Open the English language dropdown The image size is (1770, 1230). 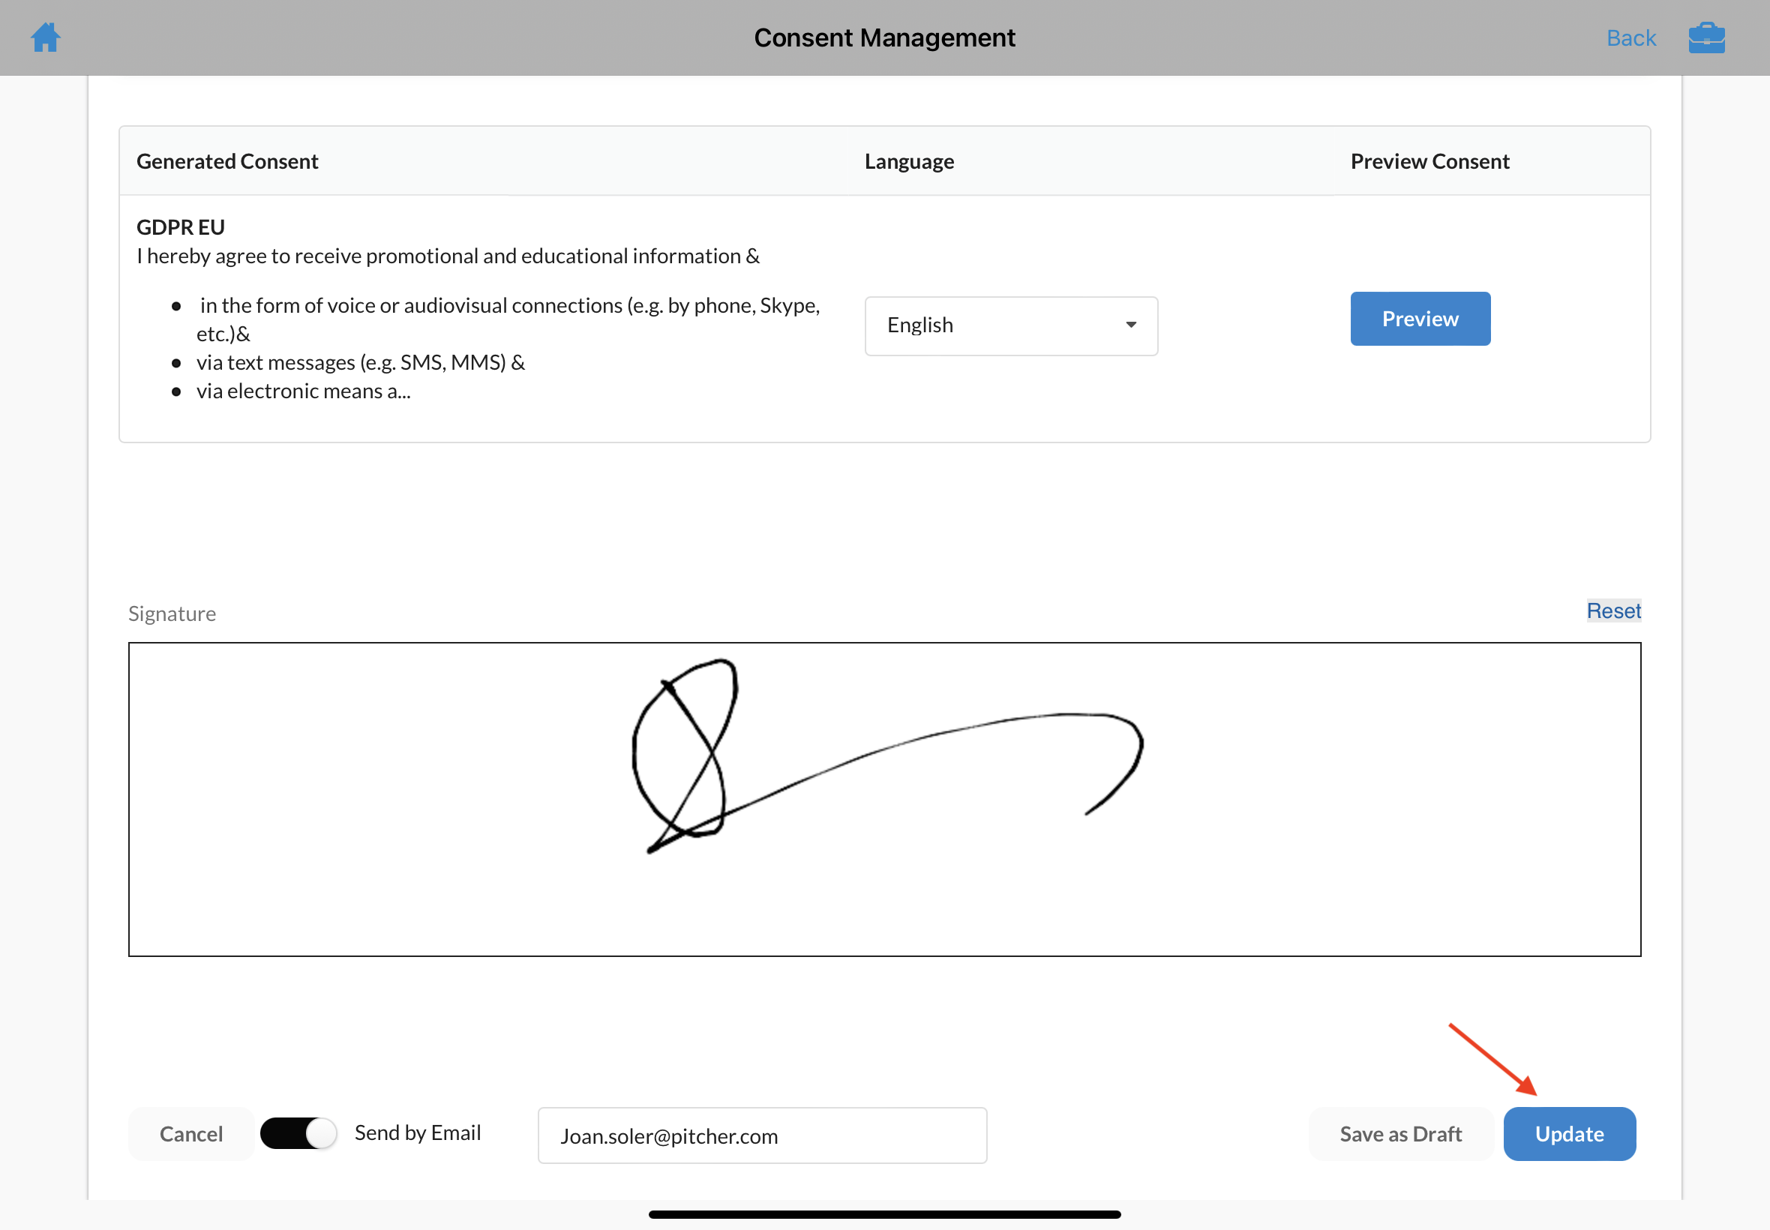1010,325
